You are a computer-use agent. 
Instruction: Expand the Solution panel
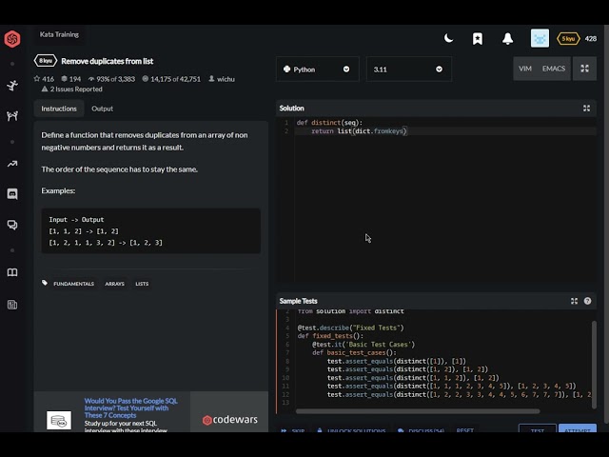tap(586, 109)
